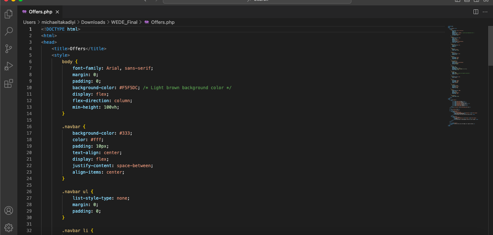Click the justify-content: space-between line
The width and height of the screenshot is (493, 235).
coord(113,166)
